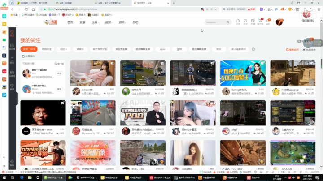Open the Eating streamer GOGO冒险王 thumbnail

pos(243,73)
